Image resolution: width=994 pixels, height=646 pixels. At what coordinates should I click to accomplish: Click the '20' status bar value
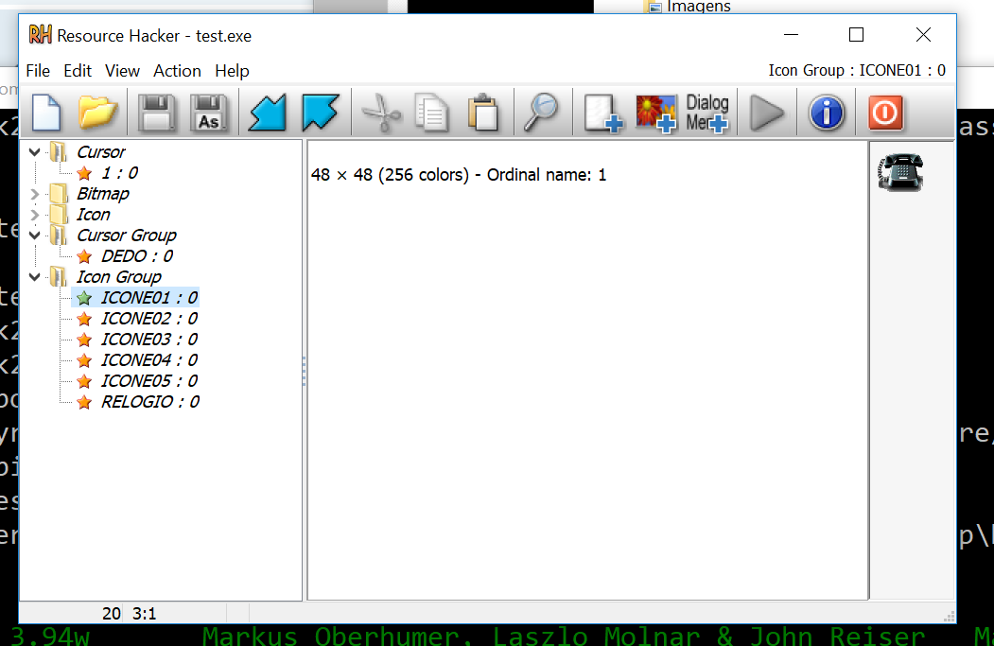point(112,614)
